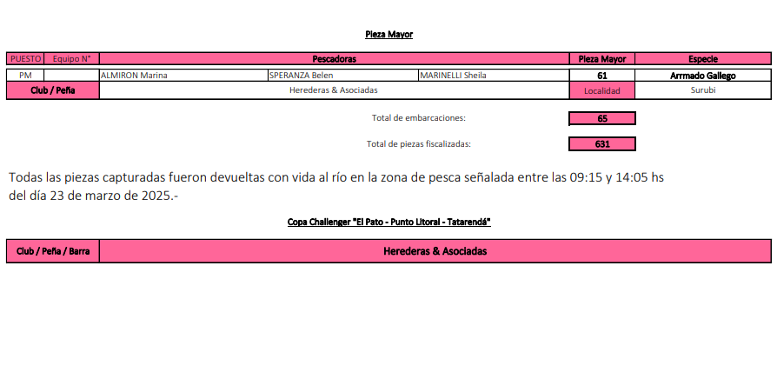Select the pink Localidad cell
This screenshot has height=372, width=777.
[x=602, y=90]
